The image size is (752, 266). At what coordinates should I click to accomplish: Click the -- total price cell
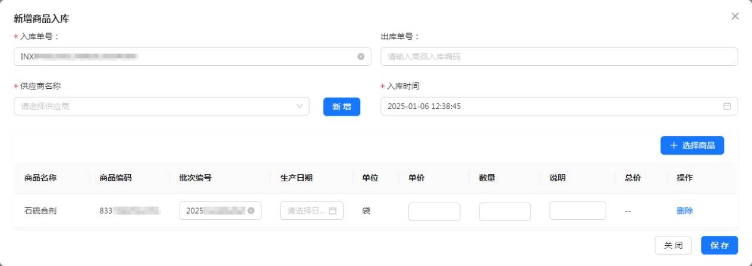click(628, 211)
